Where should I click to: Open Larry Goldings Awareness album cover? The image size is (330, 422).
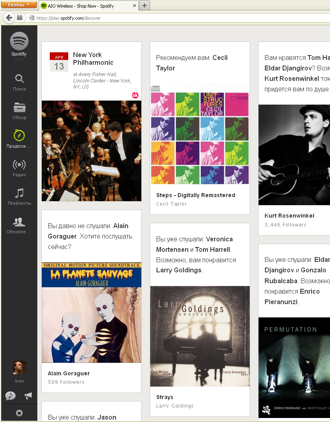(200, 336)
